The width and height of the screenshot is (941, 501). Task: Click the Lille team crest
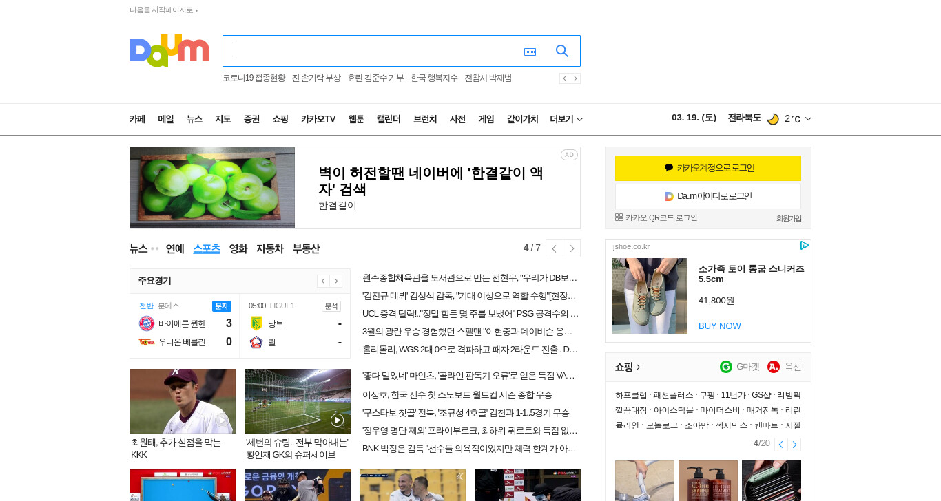pyautogui.click(x=256, y=342)
